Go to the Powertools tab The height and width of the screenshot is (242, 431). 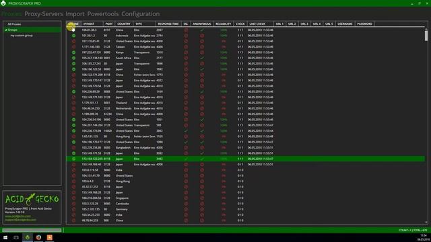[x=103, y=13]
